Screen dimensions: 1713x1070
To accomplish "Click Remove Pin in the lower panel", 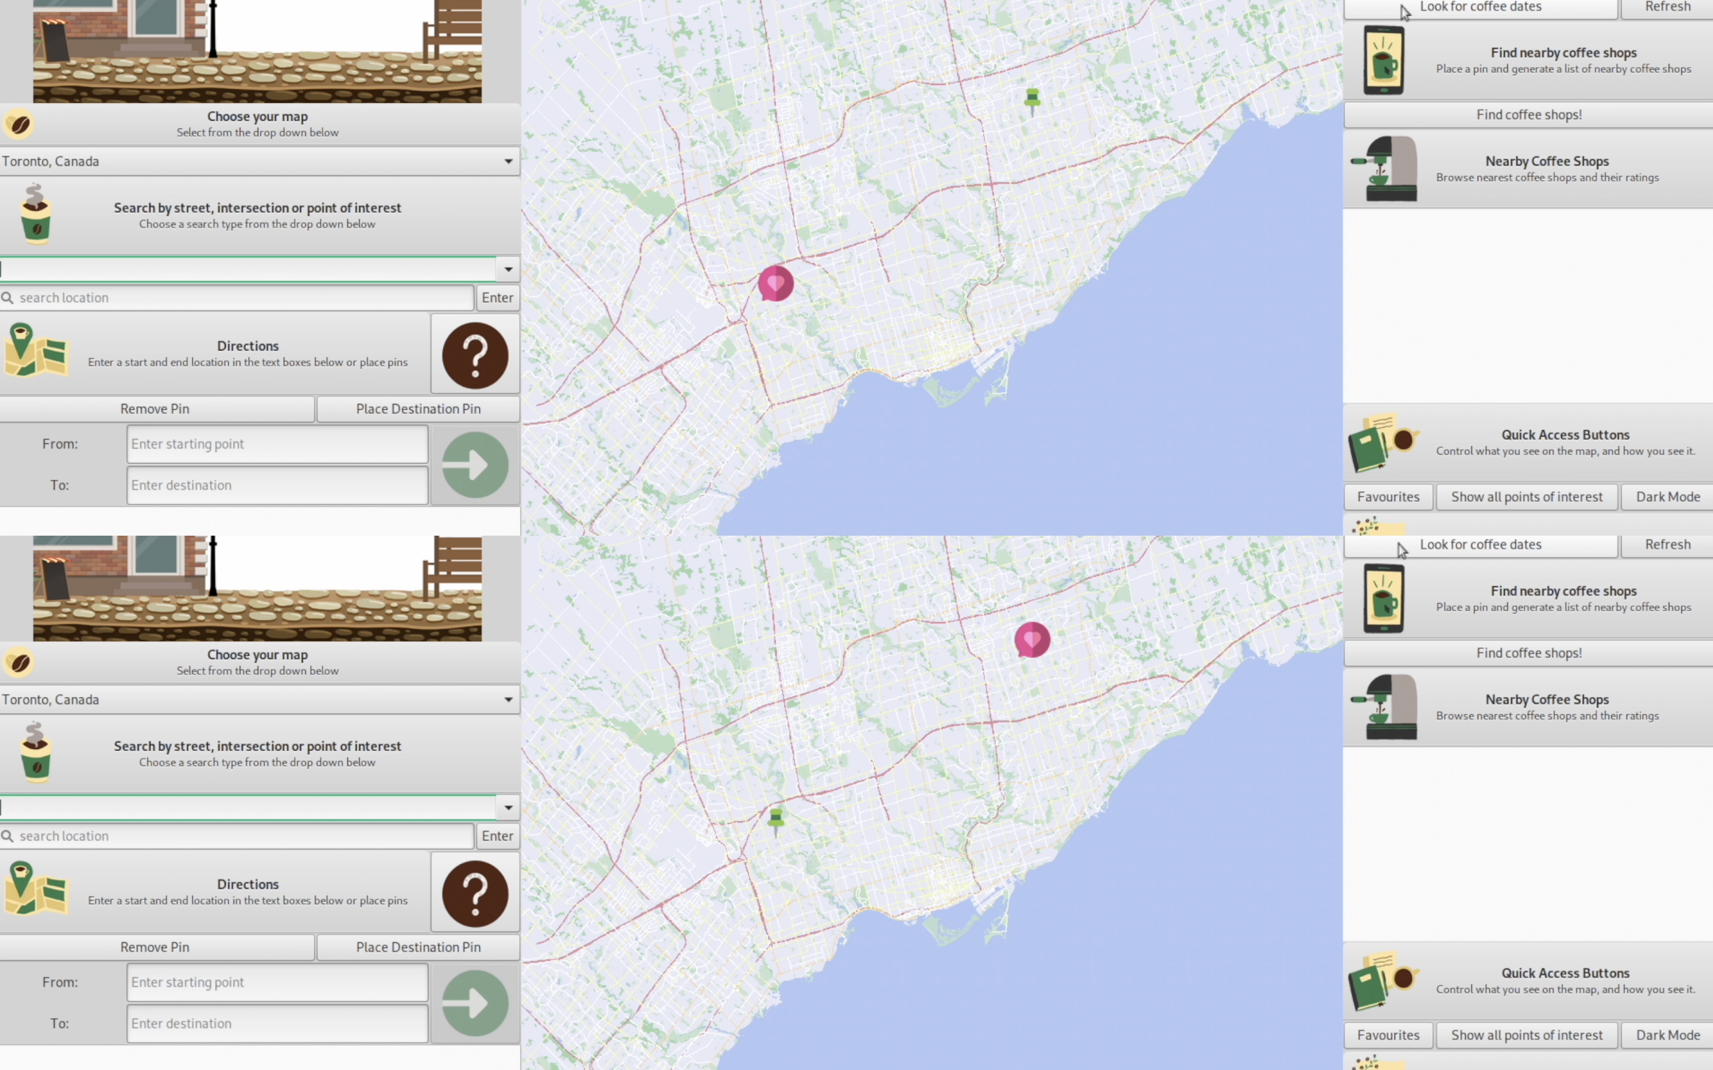I will pyautogui.click(x=155, y=947).
